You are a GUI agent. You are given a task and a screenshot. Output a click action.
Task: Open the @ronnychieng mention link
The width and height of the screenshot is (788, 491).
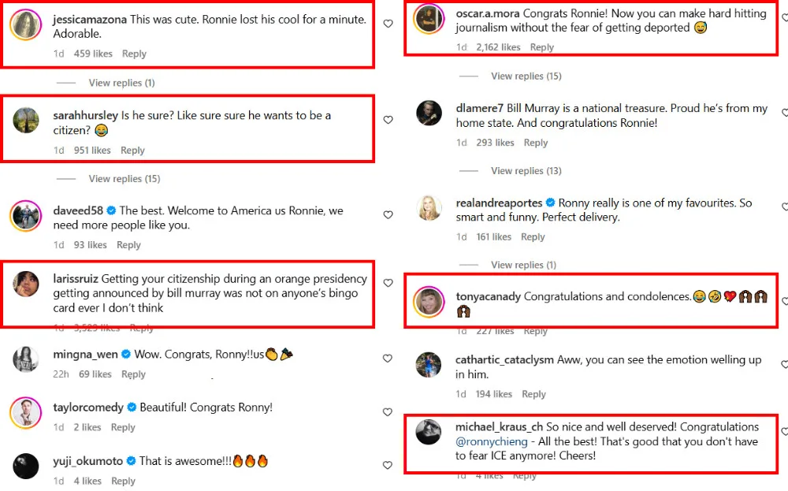coord(492,441)
